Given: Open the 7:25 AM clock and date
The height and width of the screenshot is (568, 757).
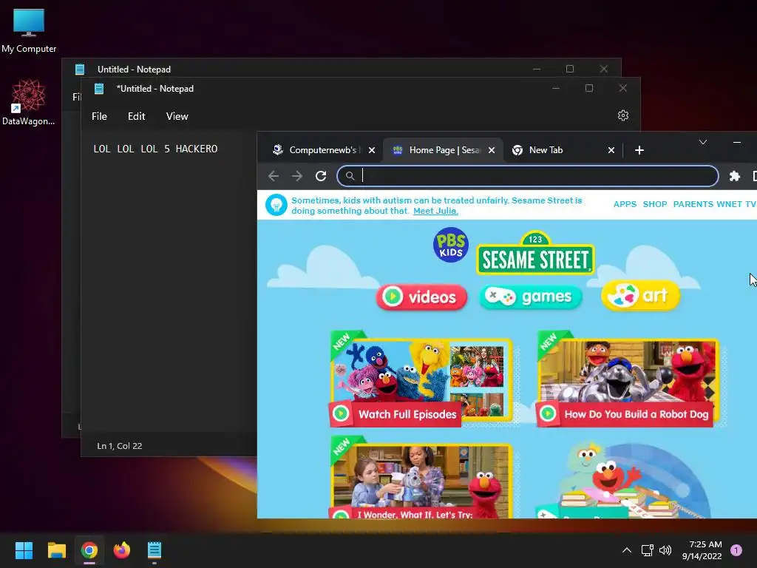Looking at the screenshot, I should coord(702,550).
